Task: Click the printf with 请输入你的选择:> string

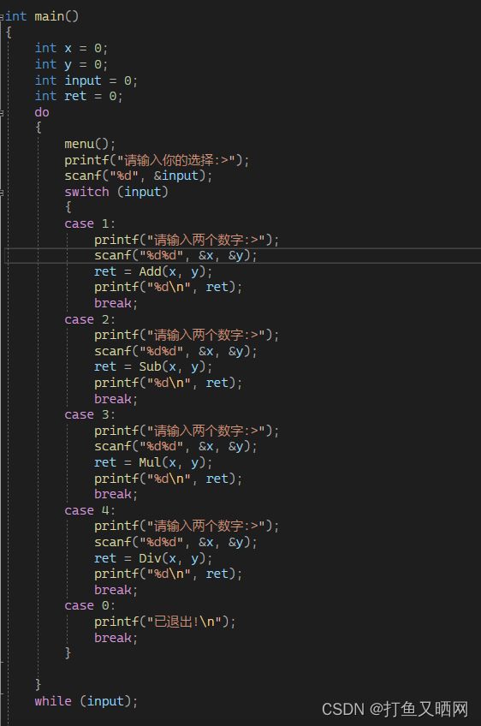Action: 157,160
